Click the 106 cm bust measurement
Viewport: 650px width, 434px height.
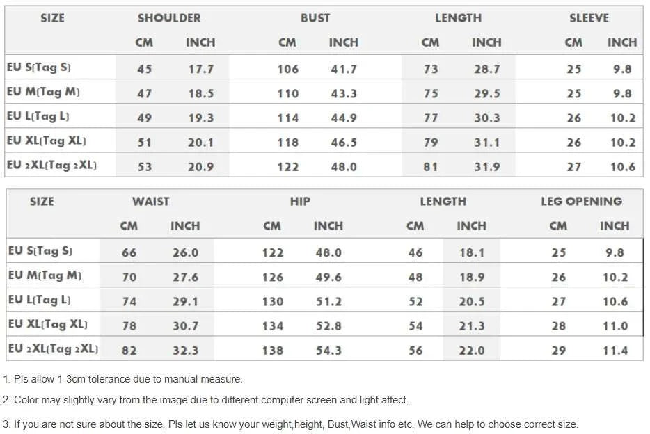click(x=287, y=69)
